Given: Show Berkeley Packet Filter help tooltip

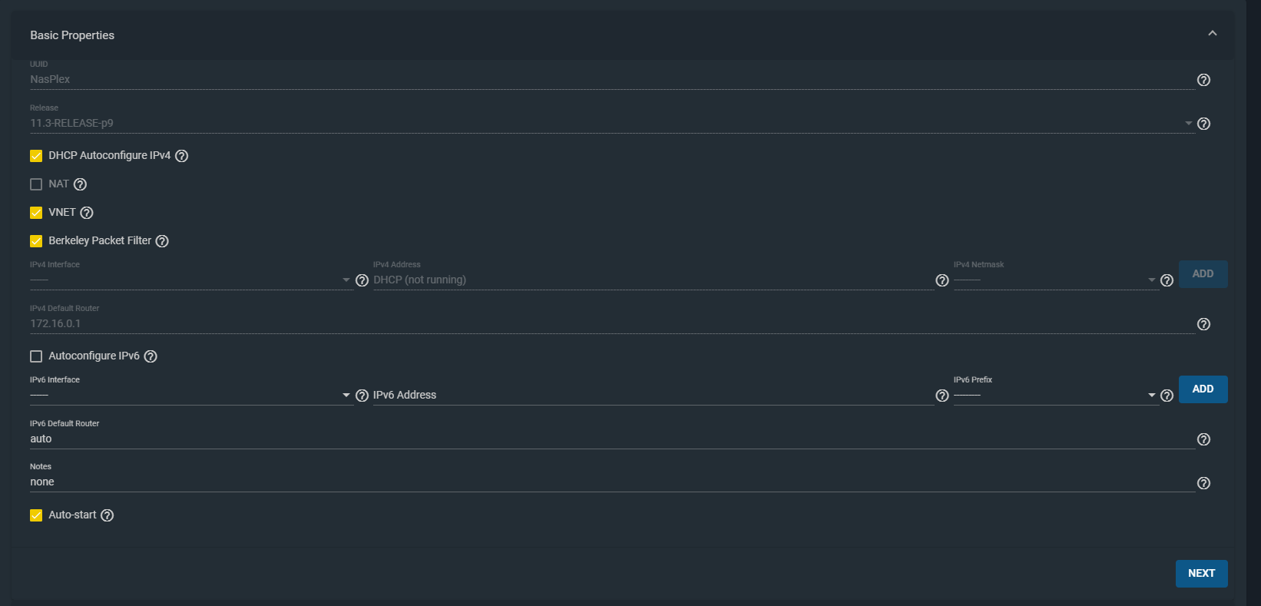Looking at the screenshot, I should (162, 241).
